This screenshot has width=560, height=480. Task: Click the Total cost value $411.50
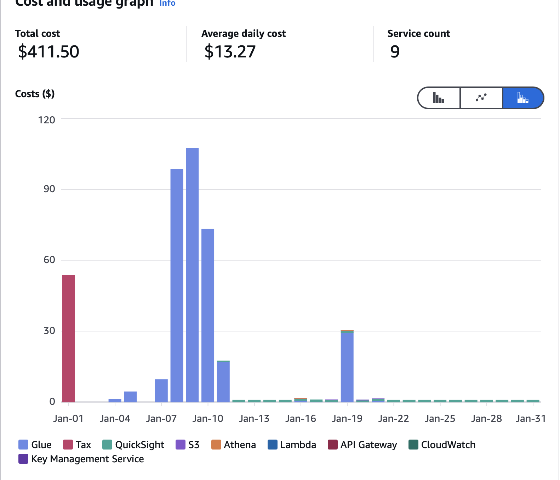click(x=48, y=52)
